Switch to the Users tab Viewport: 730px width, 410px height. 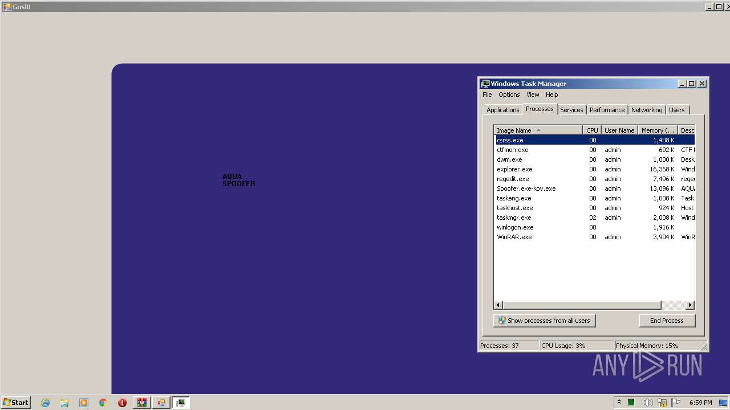coord(677,110)
